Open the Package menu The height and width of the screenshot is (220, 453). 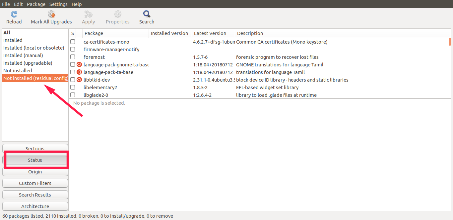36,4
